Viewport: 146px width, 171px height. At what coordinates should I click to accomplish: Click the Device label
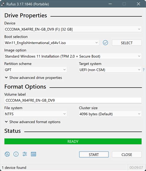click(10, 23)
